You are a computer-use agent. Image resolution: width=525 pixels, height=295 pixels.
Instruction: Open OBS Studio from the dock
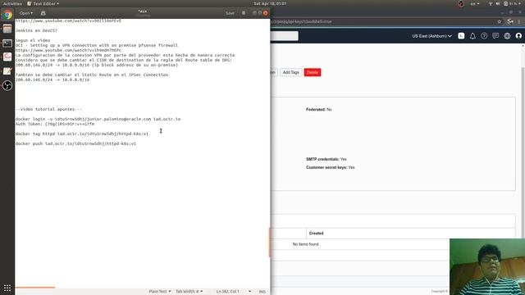coord(7,85)
